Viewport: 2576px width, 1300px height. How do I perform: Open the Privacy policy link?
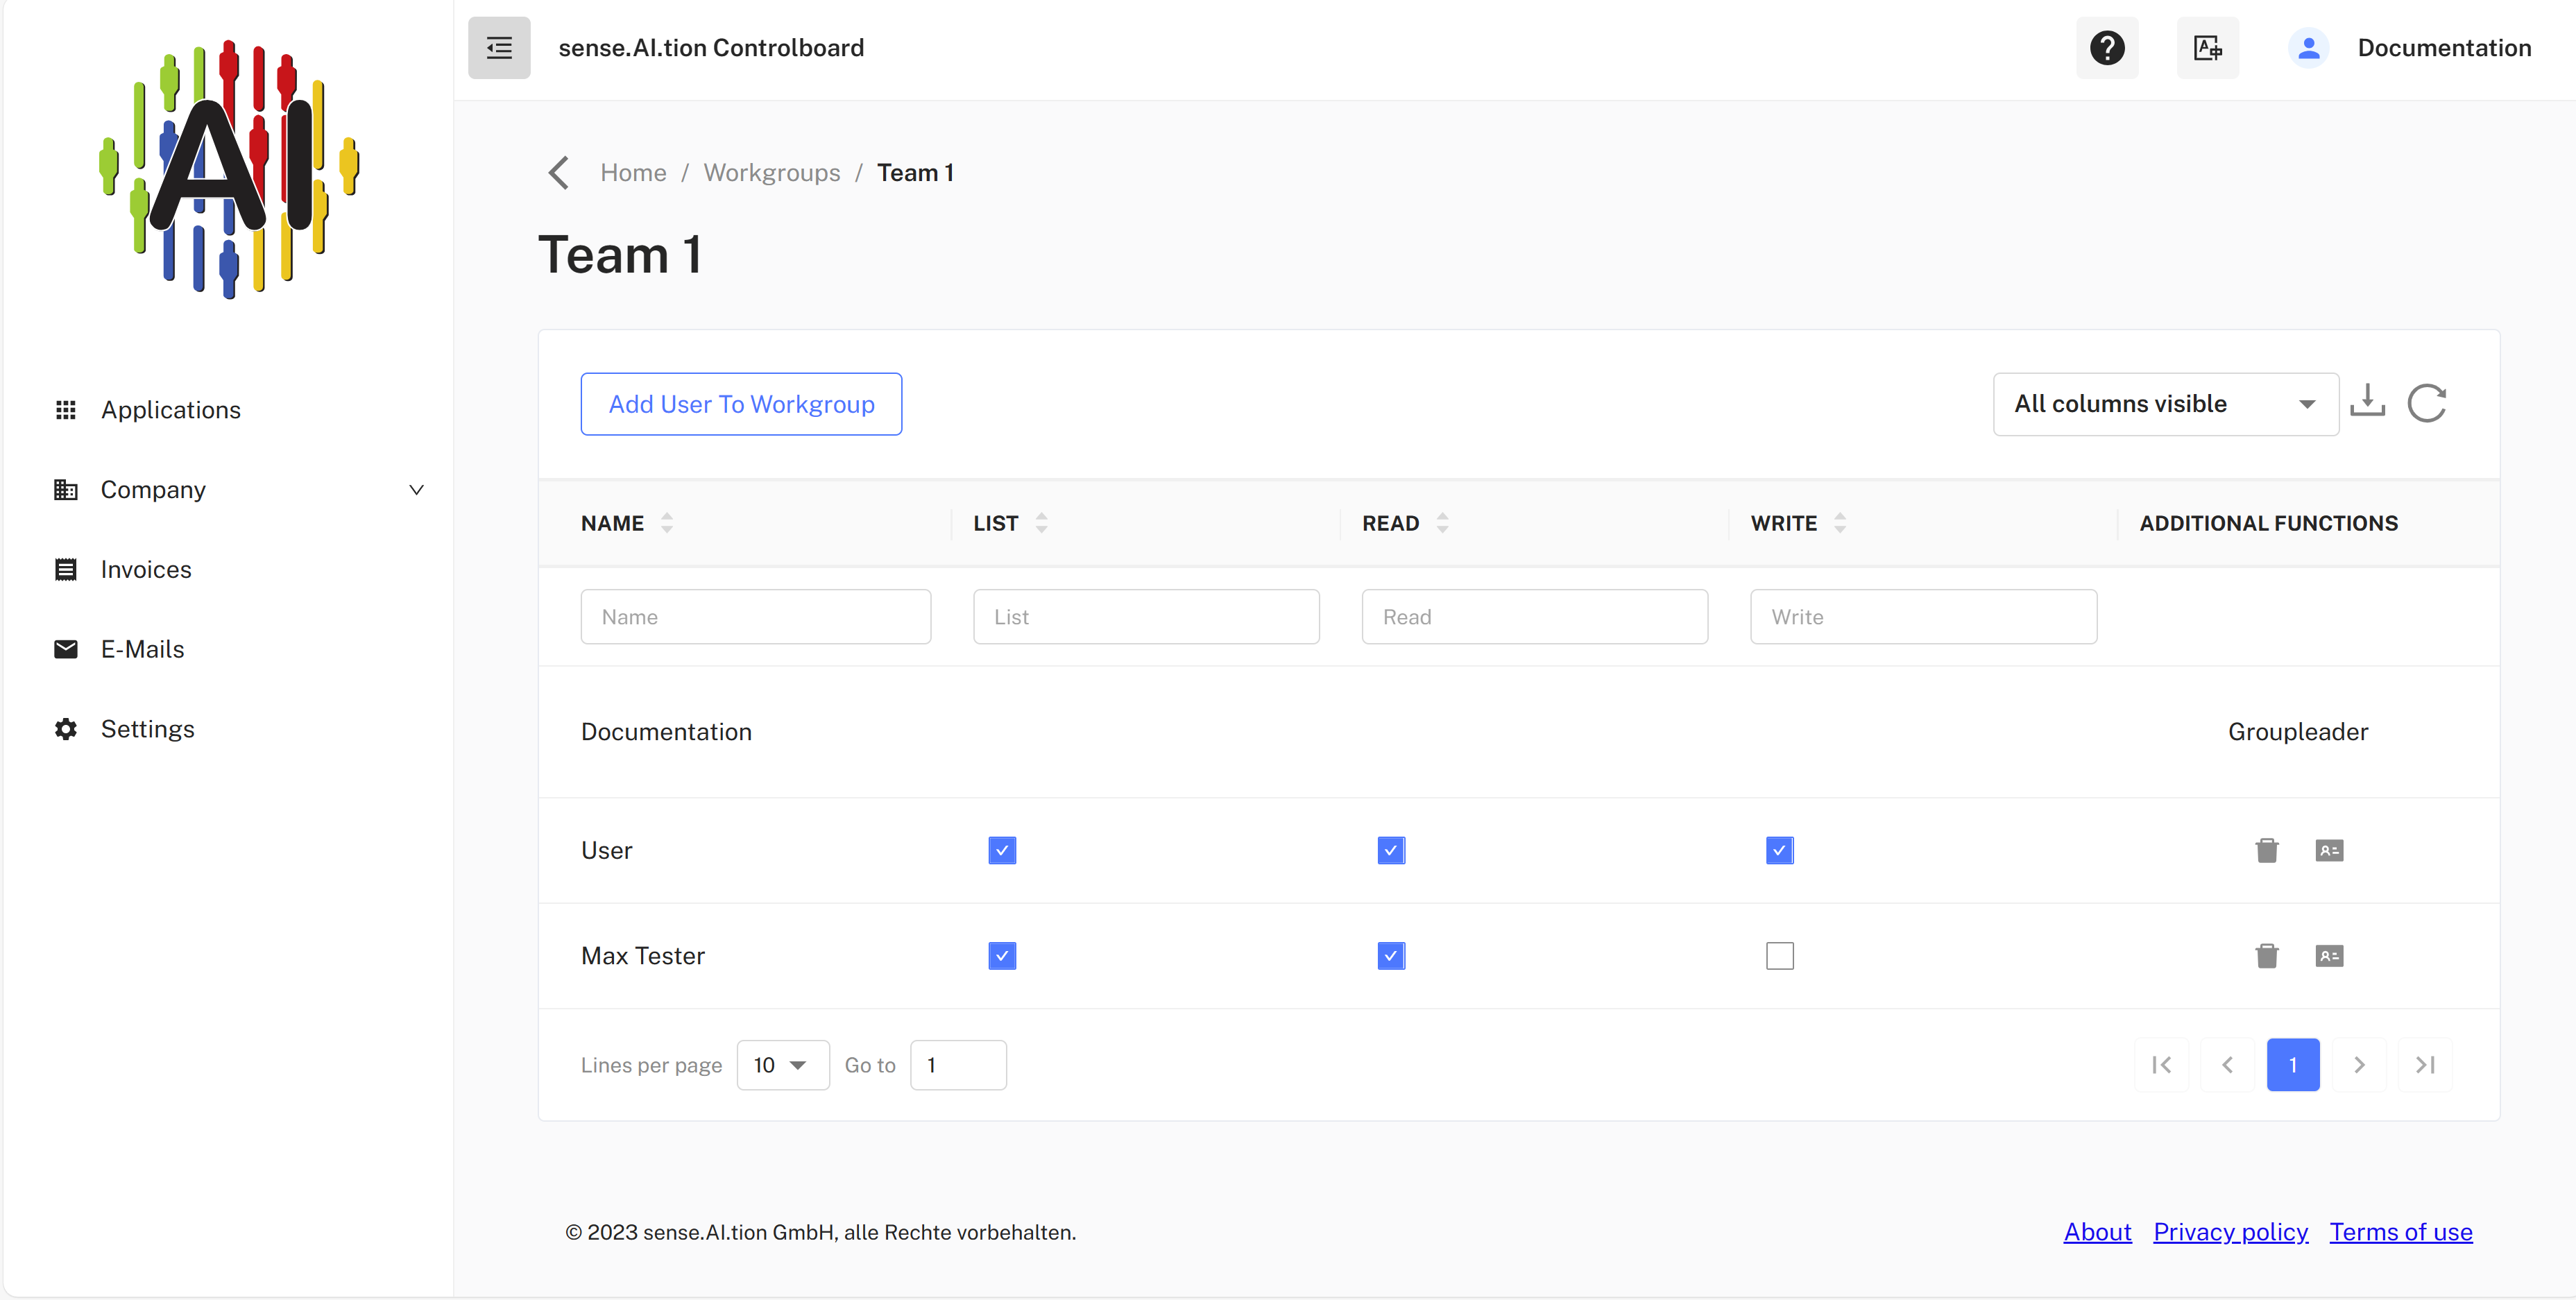point(2230,1232)
